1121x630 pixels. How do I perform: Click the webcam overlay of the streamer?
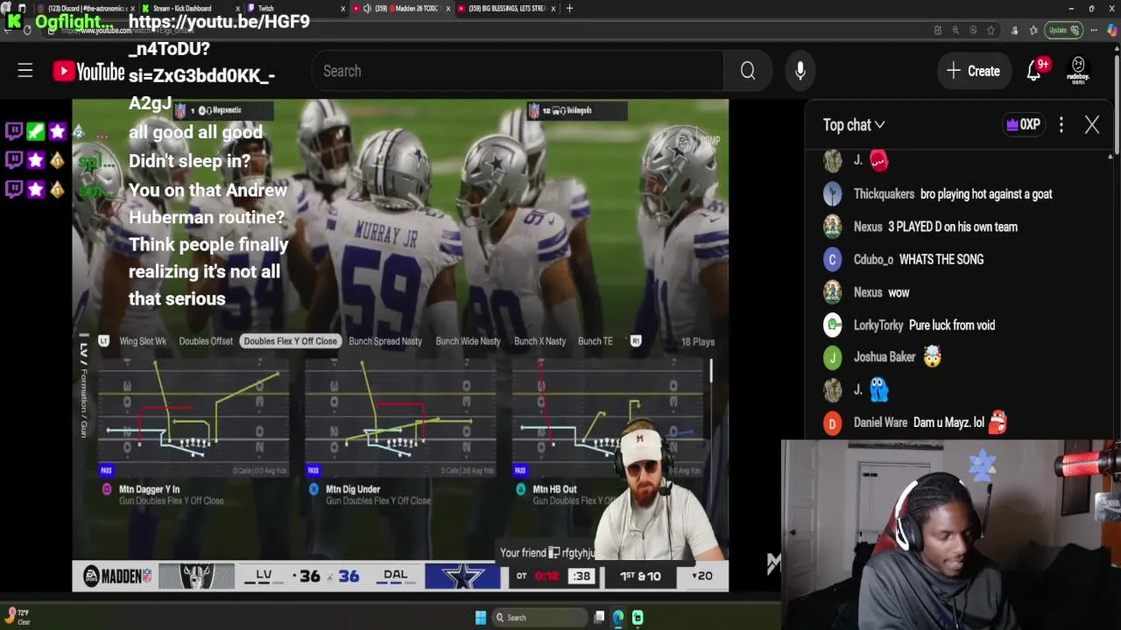coord(951,535)
